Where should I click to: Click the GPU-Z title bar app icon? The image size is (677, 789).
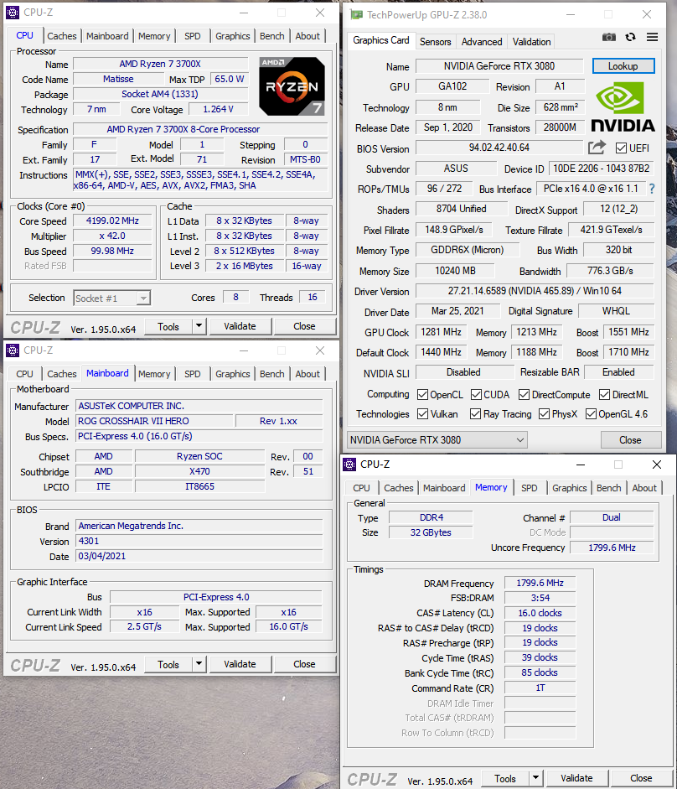pos(357,14)
